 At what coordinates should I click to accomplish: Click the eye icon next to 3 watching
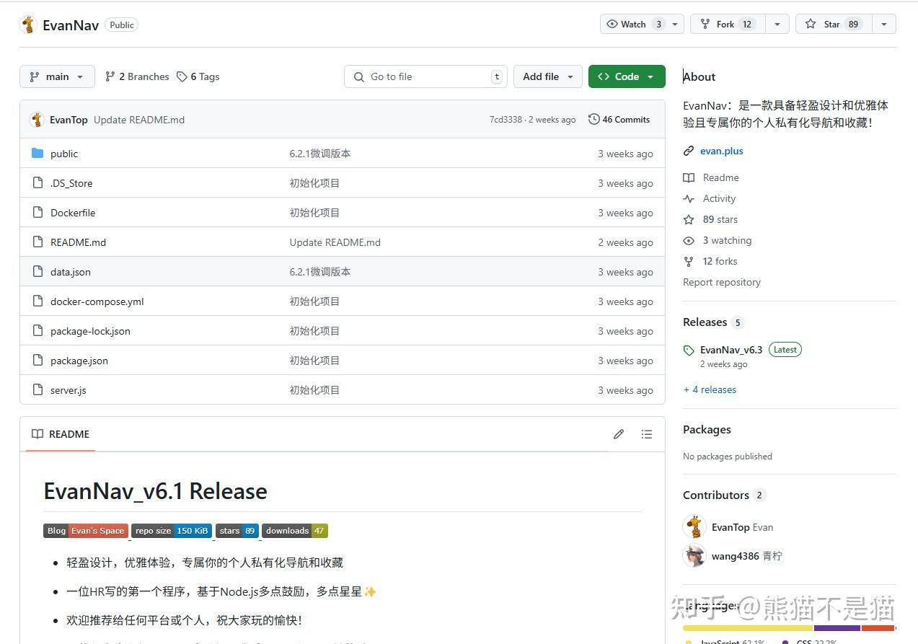689,240
